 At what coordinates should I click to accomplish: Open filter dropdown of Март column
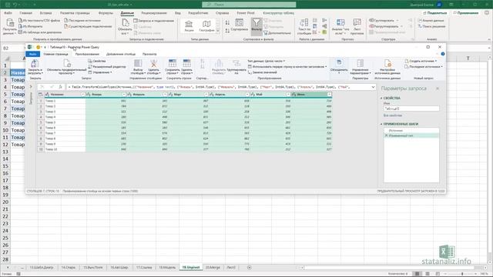click(206, 94)
